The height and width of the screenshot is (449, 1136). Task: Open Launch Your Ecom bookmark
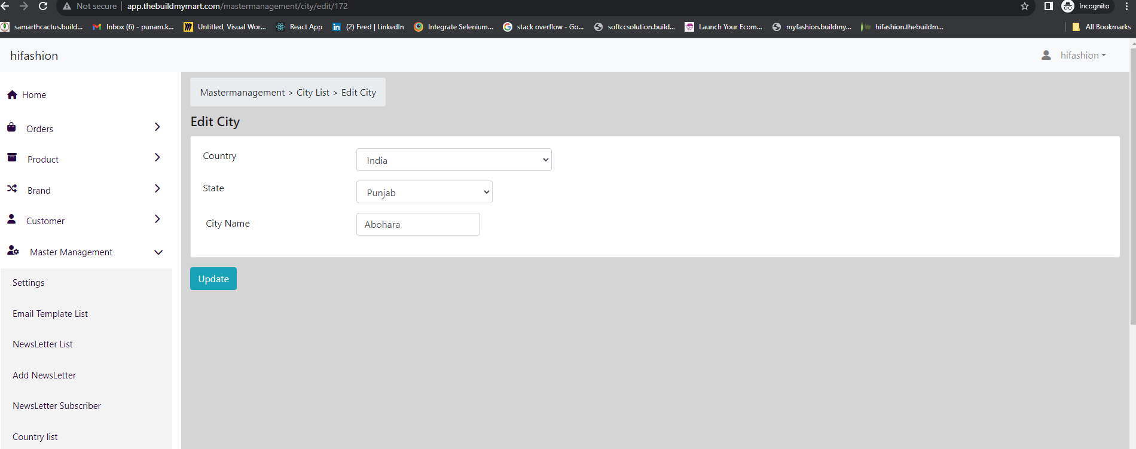pos(723,27)
